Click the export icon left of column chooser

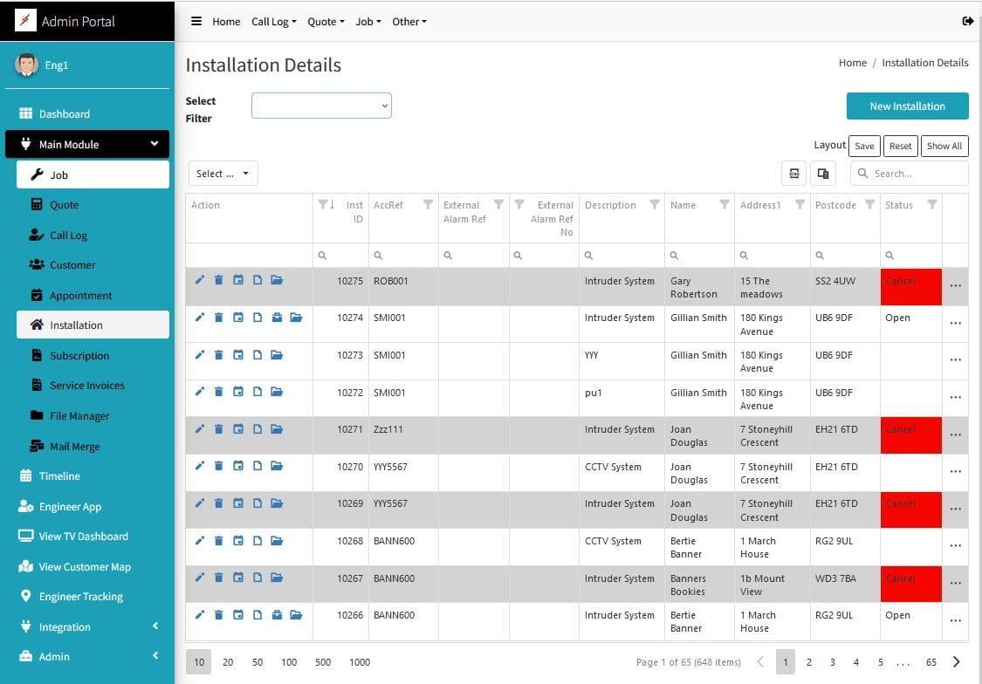[x=794, y=174]
